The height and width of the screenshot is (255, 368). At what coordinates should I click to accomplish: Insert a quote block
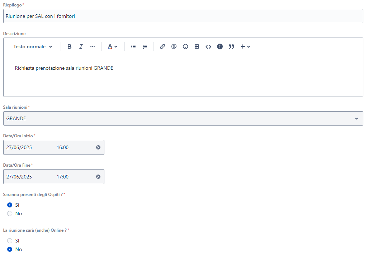click(x=231, y=46)
